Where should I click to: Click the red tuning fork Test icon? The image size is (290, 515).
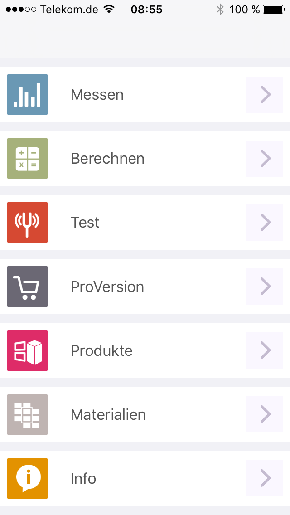(x=27, y=222)
